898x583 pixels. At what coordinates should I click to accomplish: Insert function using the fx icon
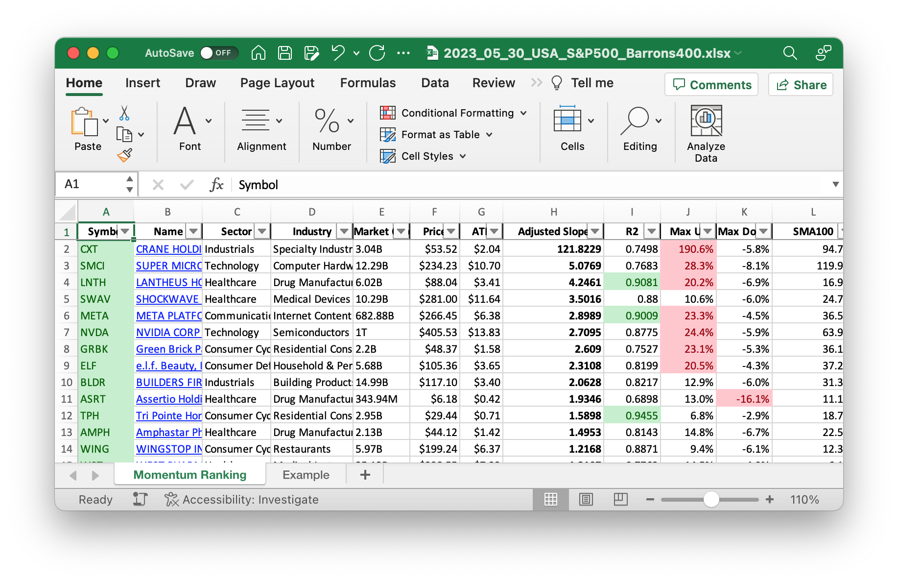click(x=216, y=185)
